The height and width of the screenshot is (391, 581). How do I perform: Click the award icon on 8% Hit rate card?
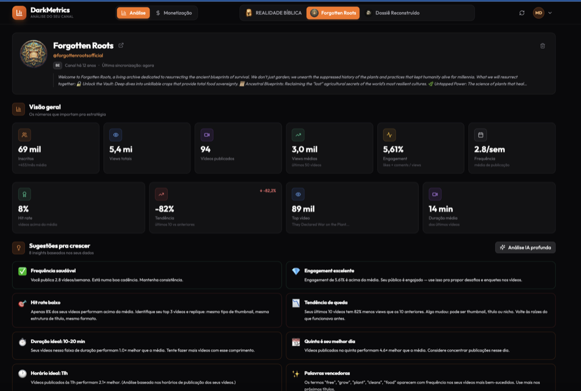click(24, 194)
